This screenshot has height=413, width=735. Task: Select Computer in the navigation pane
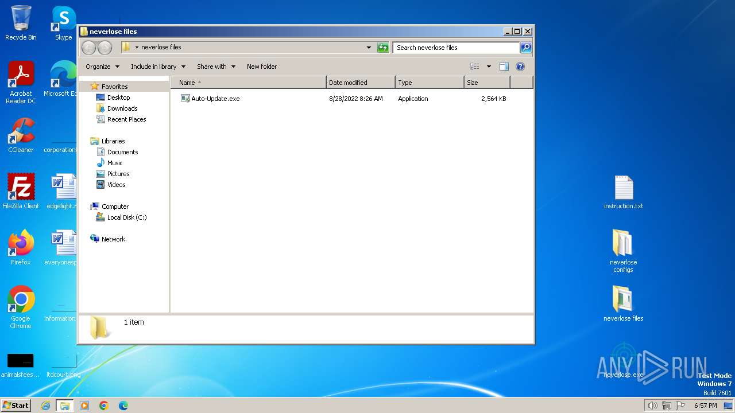tap(115, 206)
